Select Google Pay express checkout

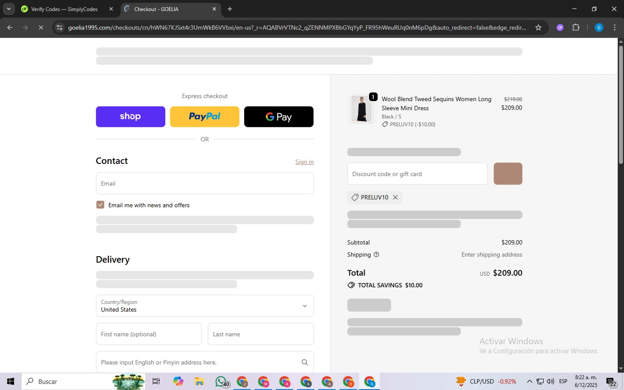pos(279,116)
